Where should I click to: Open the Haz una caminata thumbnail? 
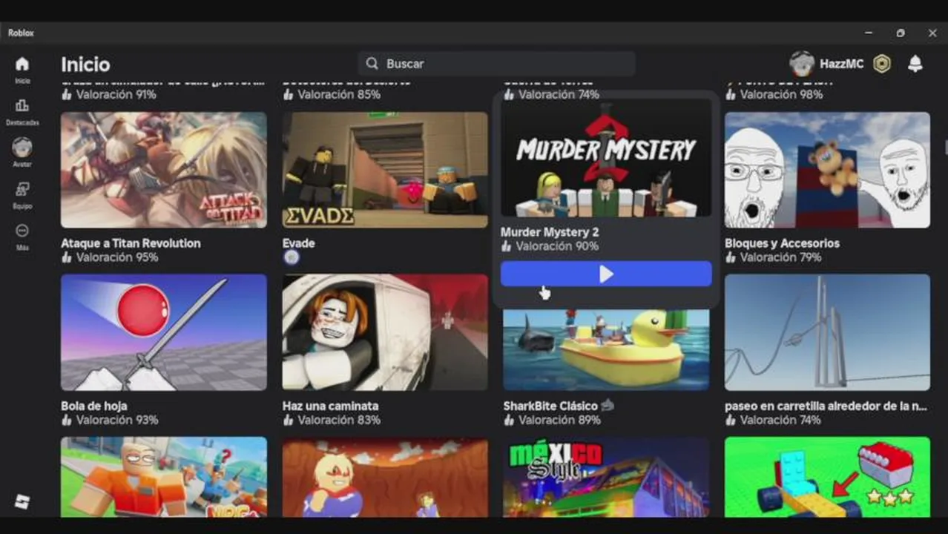[x=385, y=332]
